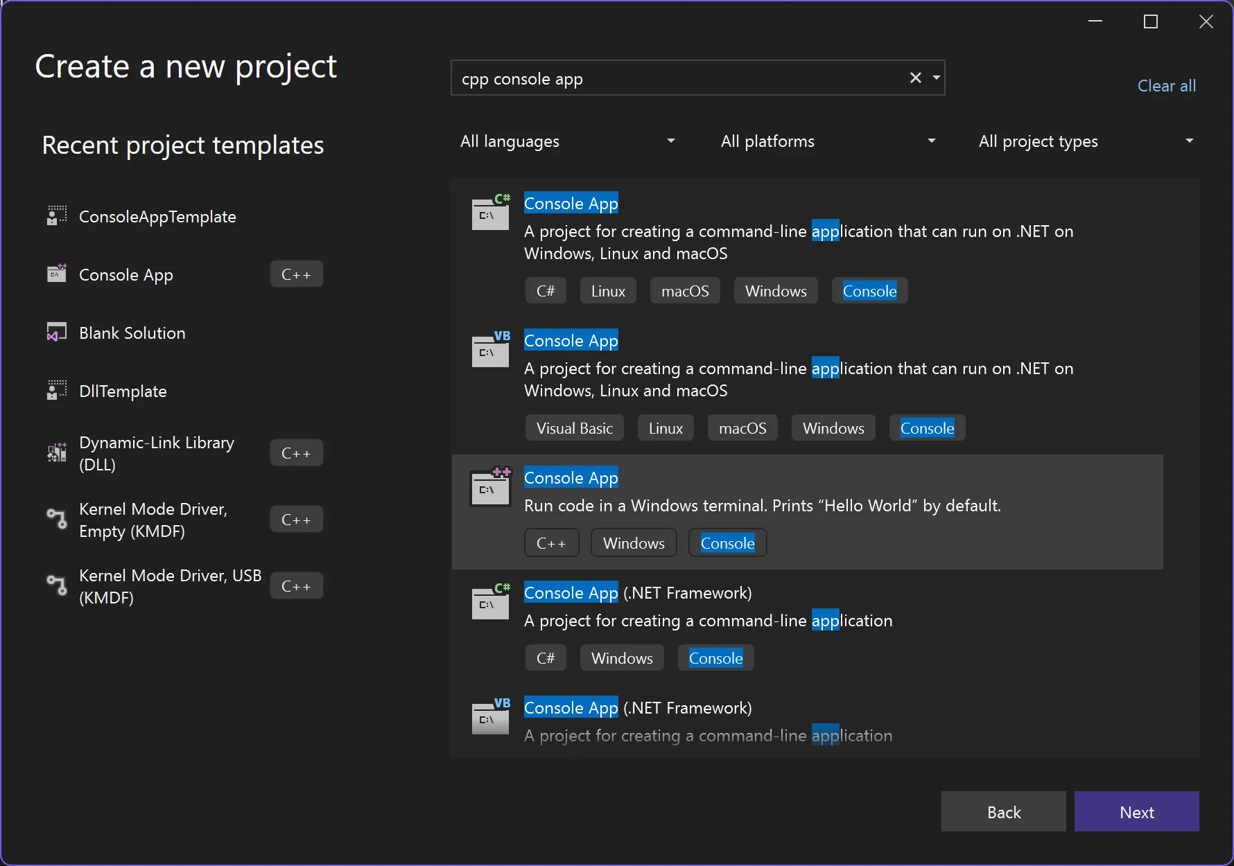The width and height of the screenshot is (1234, 866).
Task: Open the All project types filter dropdown
Action: (1086, 141)
